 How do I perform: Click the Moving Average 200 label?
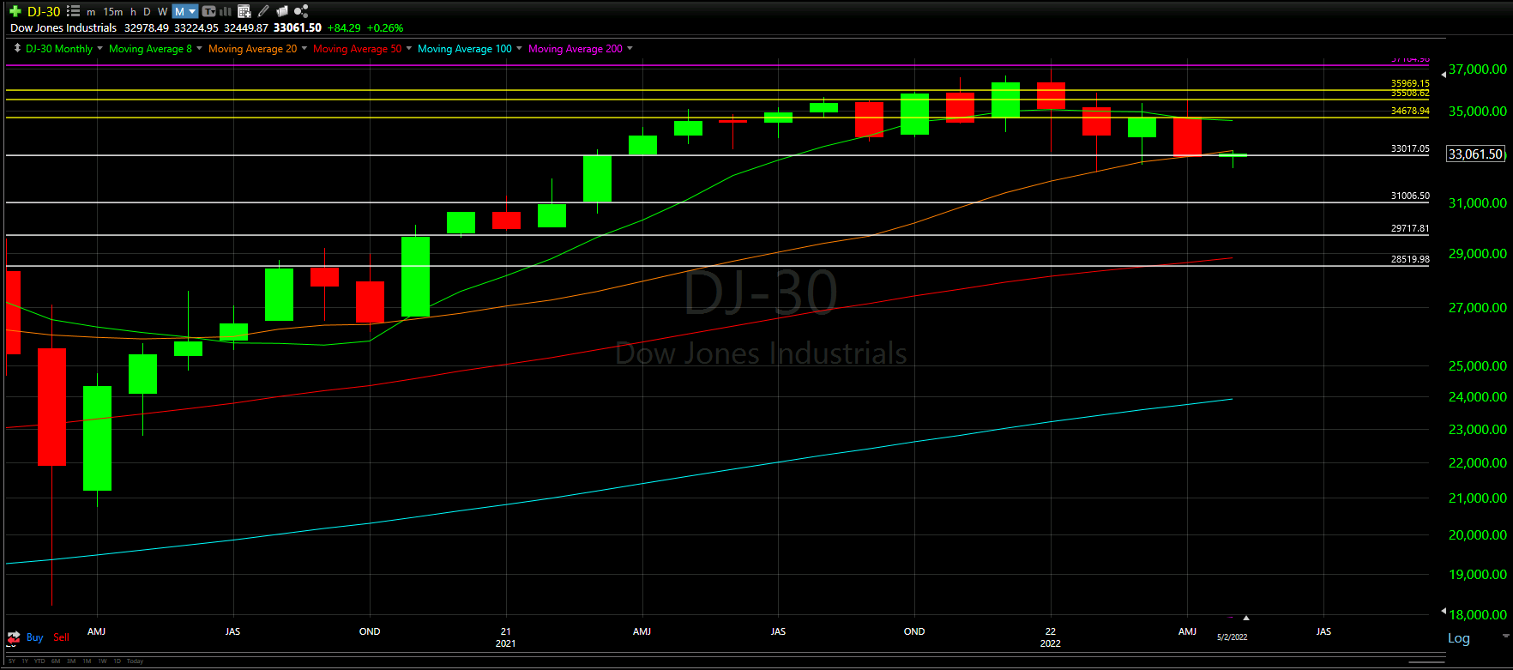pos(576,49)
